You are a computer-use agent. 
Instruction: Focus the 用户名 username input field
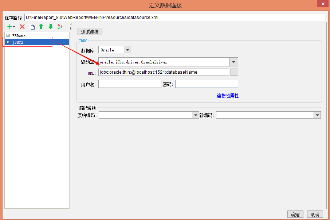[x=130, y=84]
